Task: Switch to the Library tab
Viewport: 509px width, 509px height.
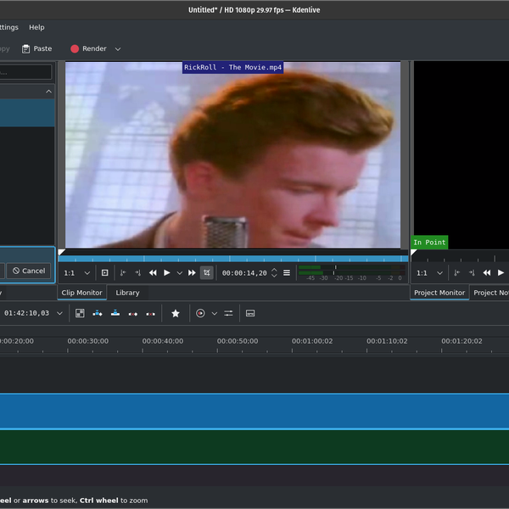Action: point(127,293)
